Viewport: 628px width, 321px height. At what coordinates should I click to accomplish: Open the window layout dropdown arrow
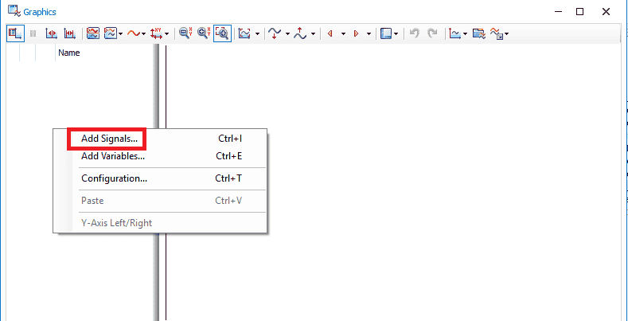tap(396, 34)
